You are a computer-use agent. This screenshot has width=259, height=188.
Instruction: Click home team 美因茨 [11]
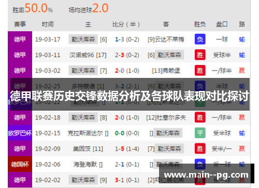88,149
